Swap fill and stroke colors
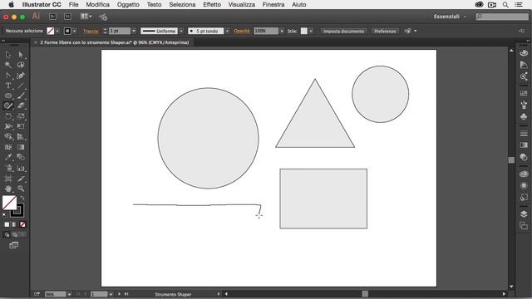Viewport: 532px width, 299px height. pos(22,198)
